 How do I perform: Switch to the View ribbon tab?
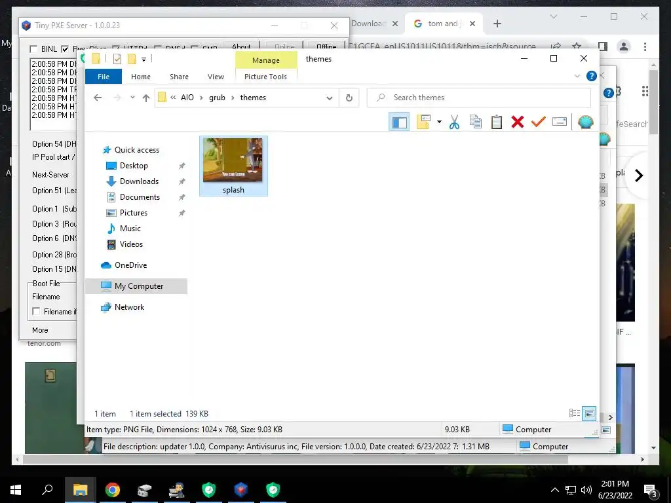[x=216, y=77]
